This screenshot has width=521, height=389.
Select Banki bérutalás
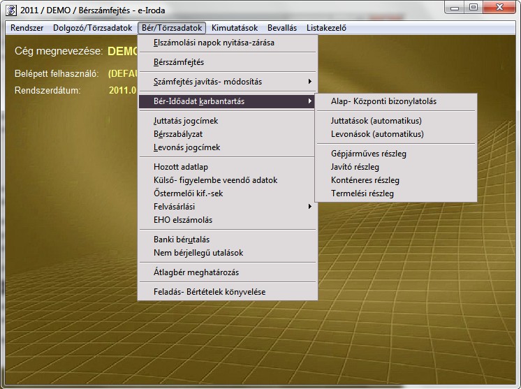click(x=182, y=240)
